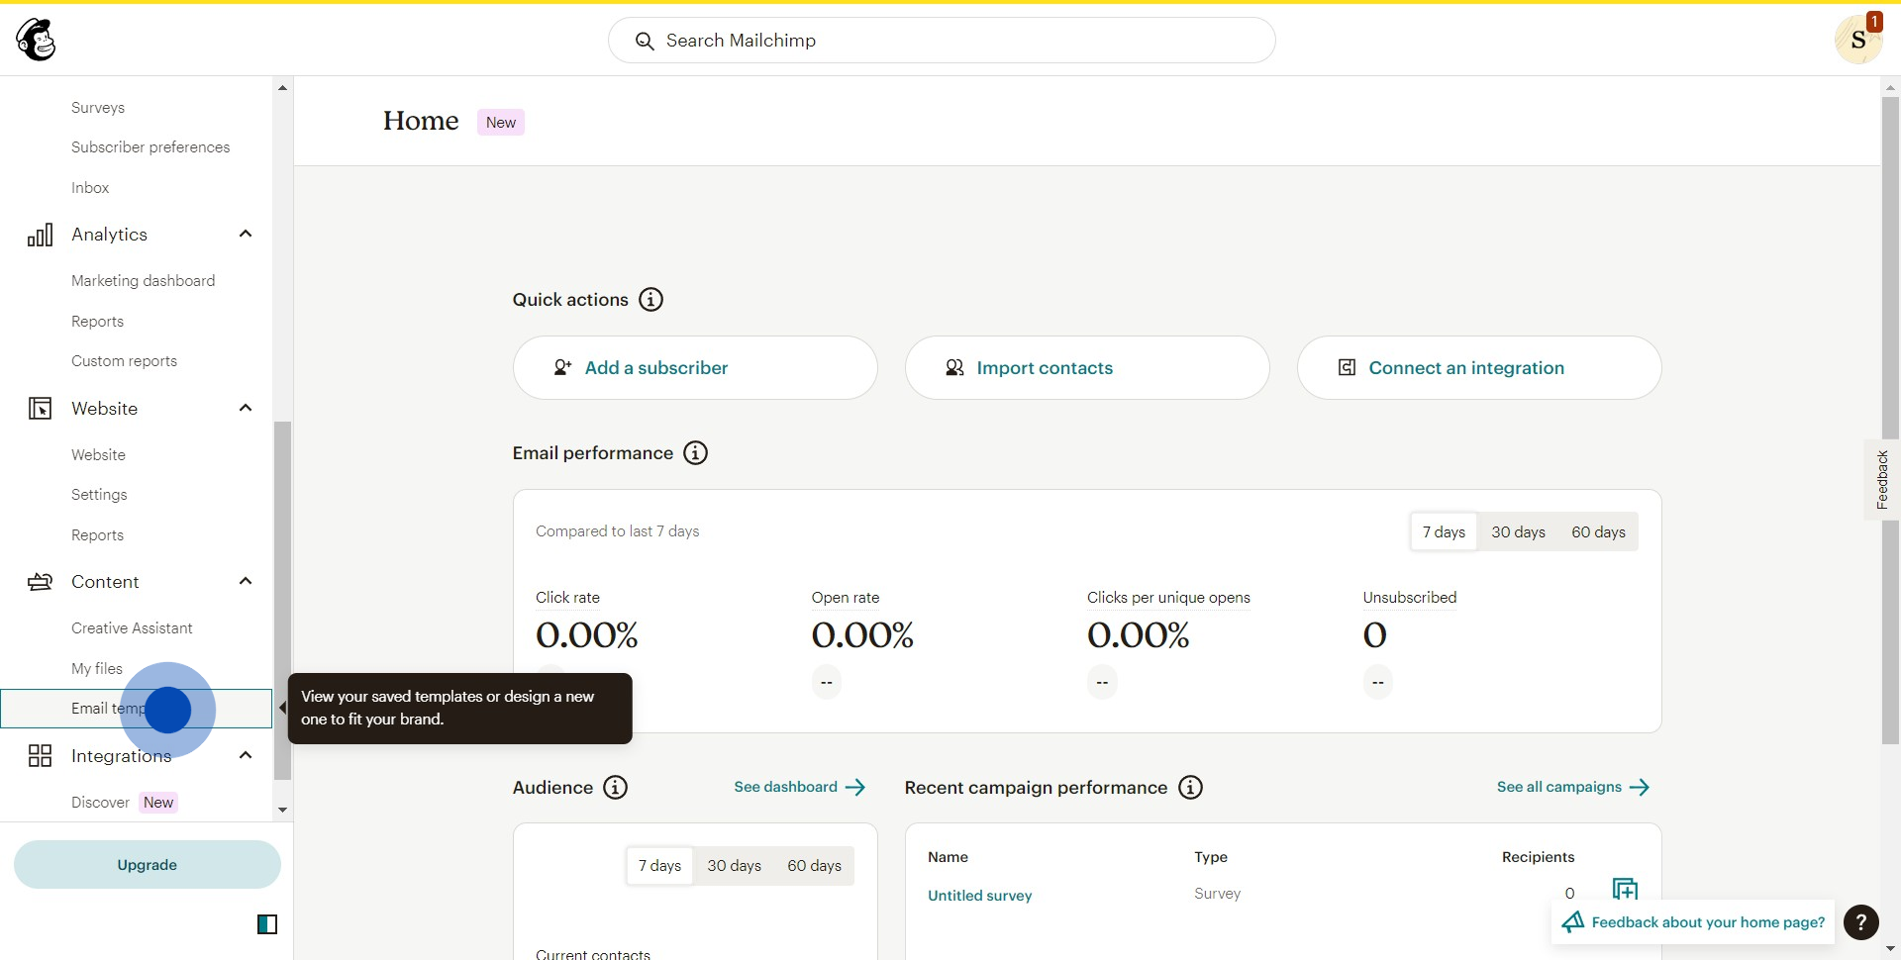Switch Audience range to 30 days
The image size is (1901, 960).
click(x=734, y=866)
